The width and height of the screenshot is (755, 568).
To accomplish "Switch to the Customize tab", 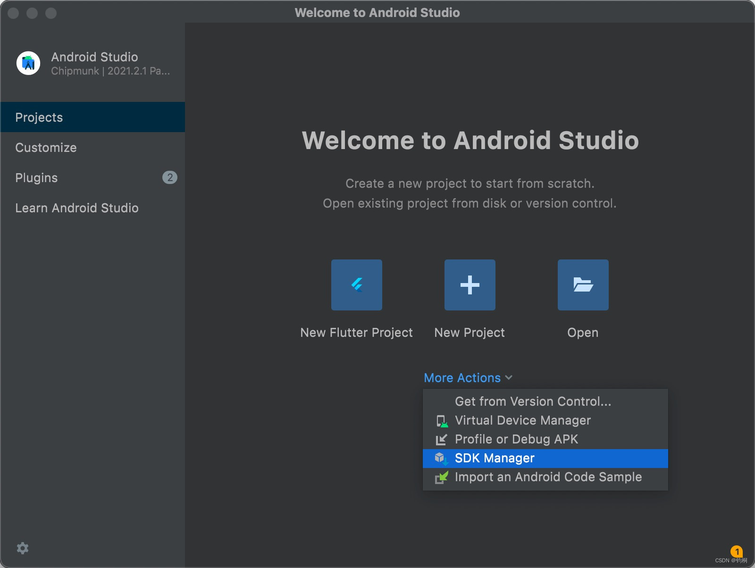I will [92, 147].
